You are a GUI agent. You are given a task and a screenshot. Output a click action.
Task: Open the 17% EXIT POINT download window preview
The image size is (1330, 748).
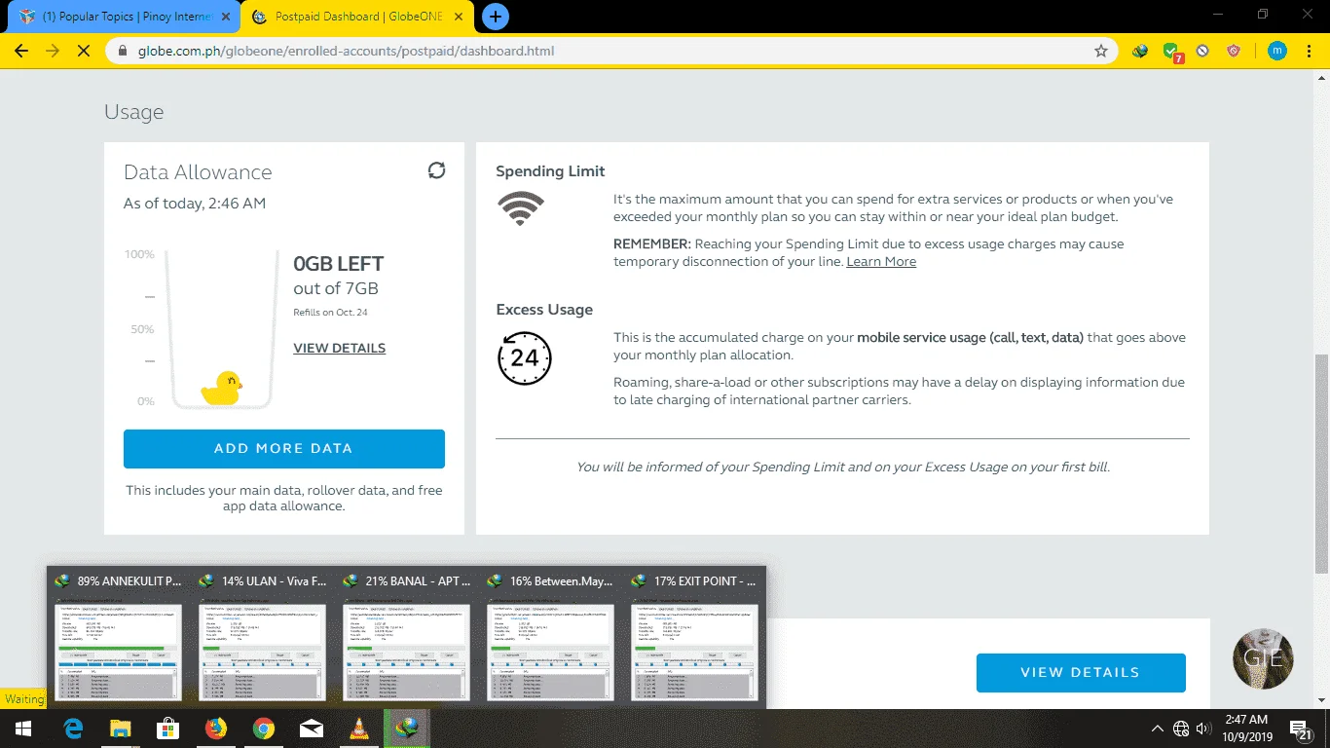694,637
